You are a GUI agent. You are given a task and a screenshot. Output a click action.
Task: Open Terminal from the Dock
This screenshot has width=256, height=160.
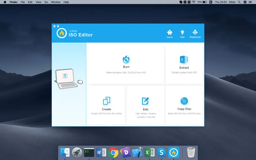(89, 153)
